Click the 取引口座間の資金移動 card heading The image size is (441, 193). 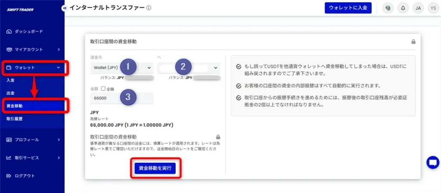(x=113, y=42)
